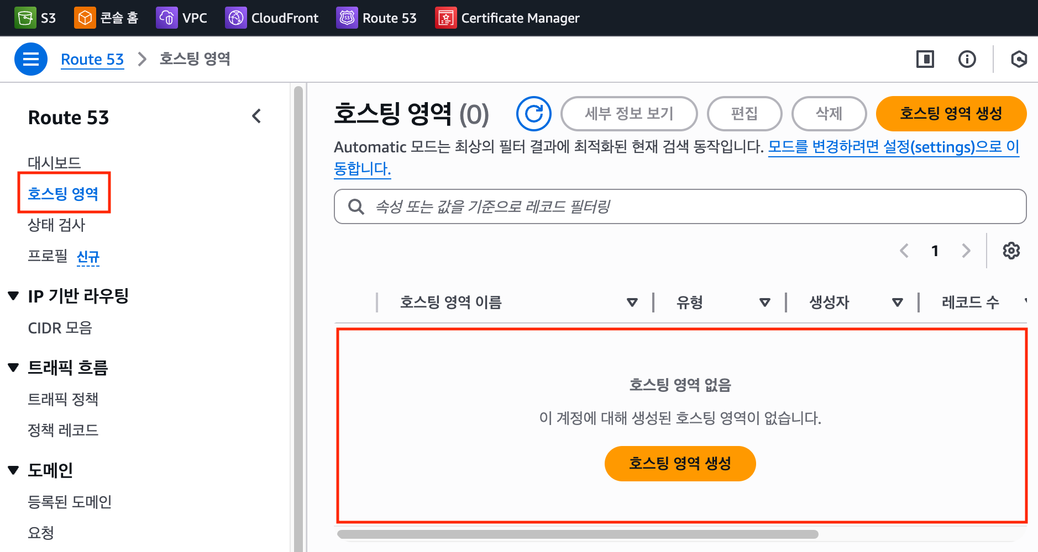1038x552 pixels.
Task: Open 대시보드 from the sidebar
Action: pos(54,163)
